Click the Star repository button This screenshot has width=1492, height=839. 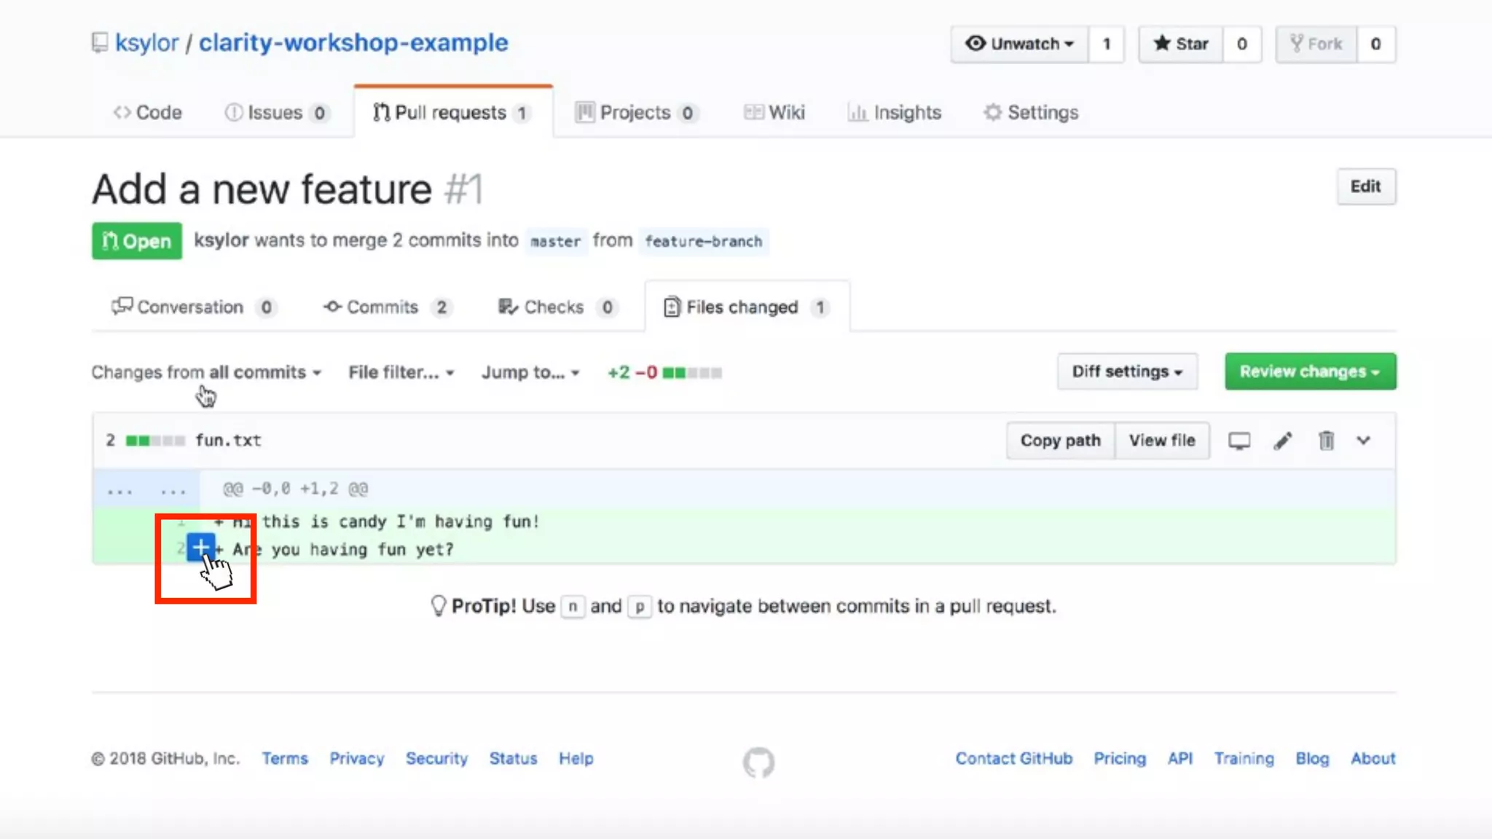click(x=1181, y=44)
